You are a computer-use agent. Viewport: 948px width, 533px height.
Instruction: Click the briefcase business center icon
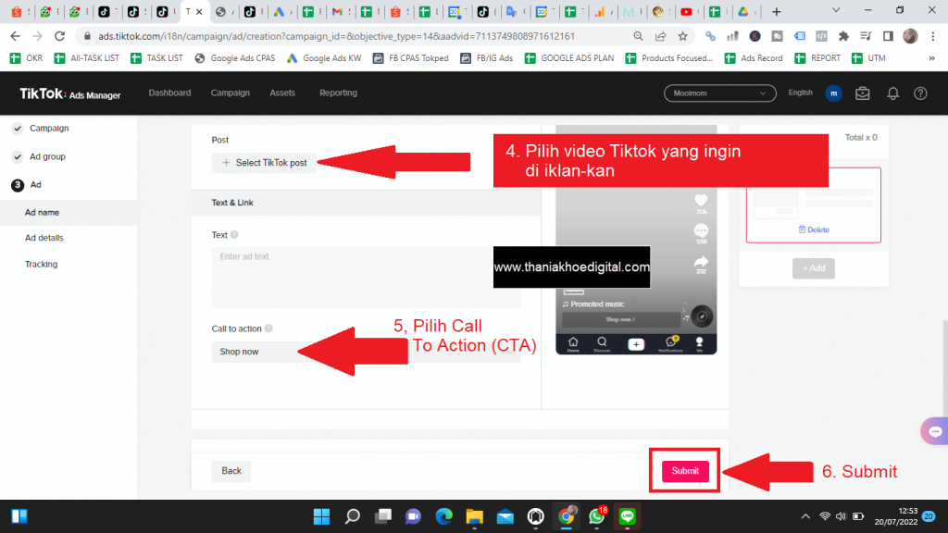pos(863,93)
